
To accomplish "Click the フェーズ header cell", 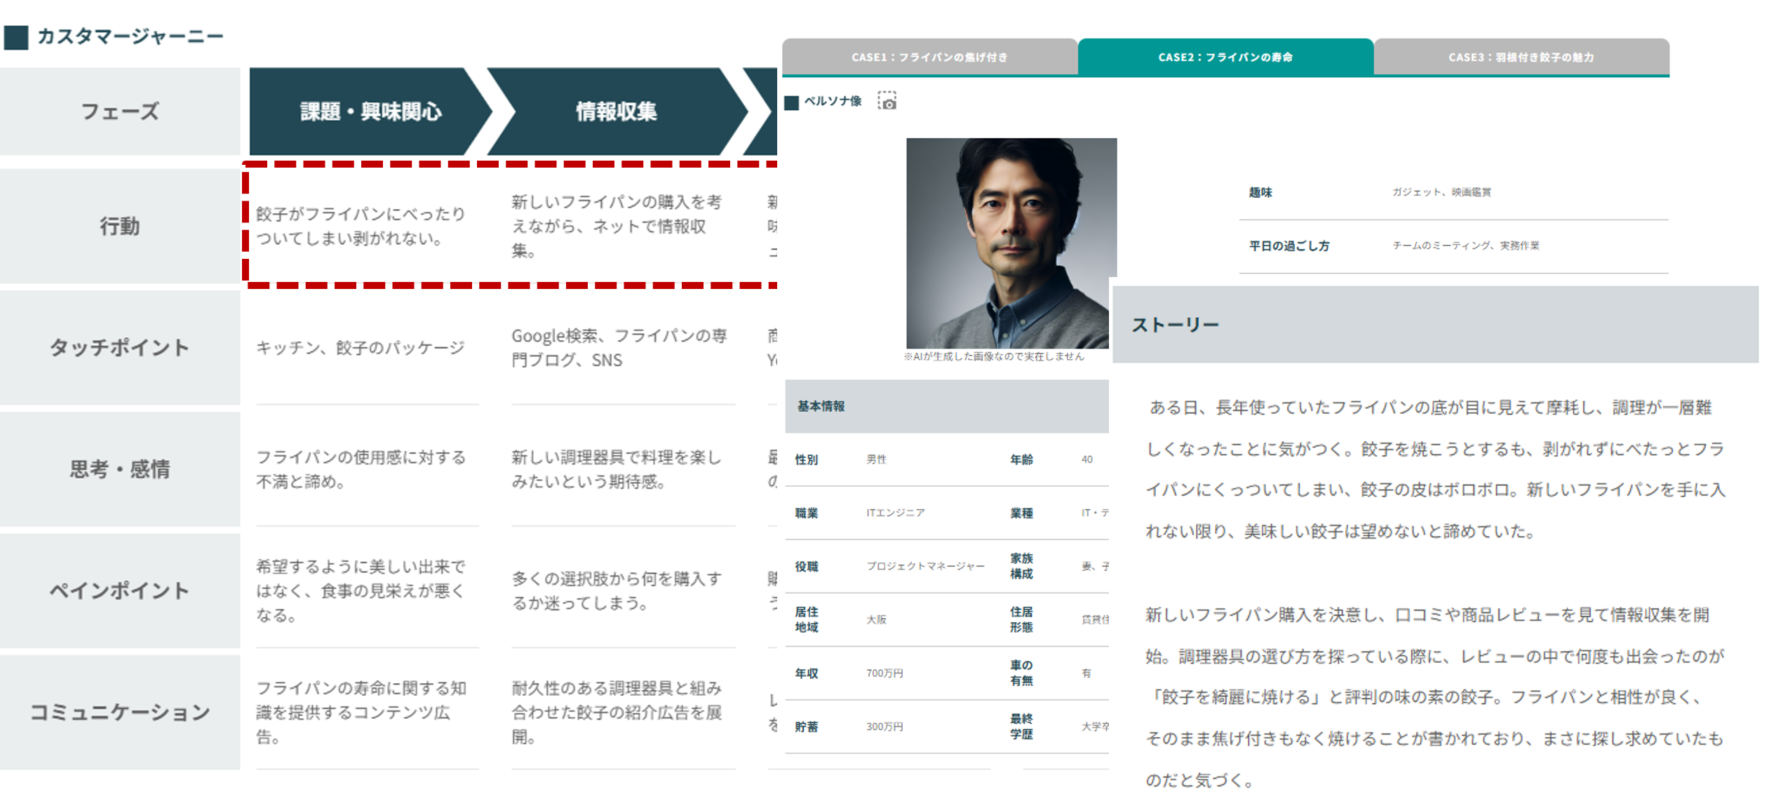I will coord(119,111).
